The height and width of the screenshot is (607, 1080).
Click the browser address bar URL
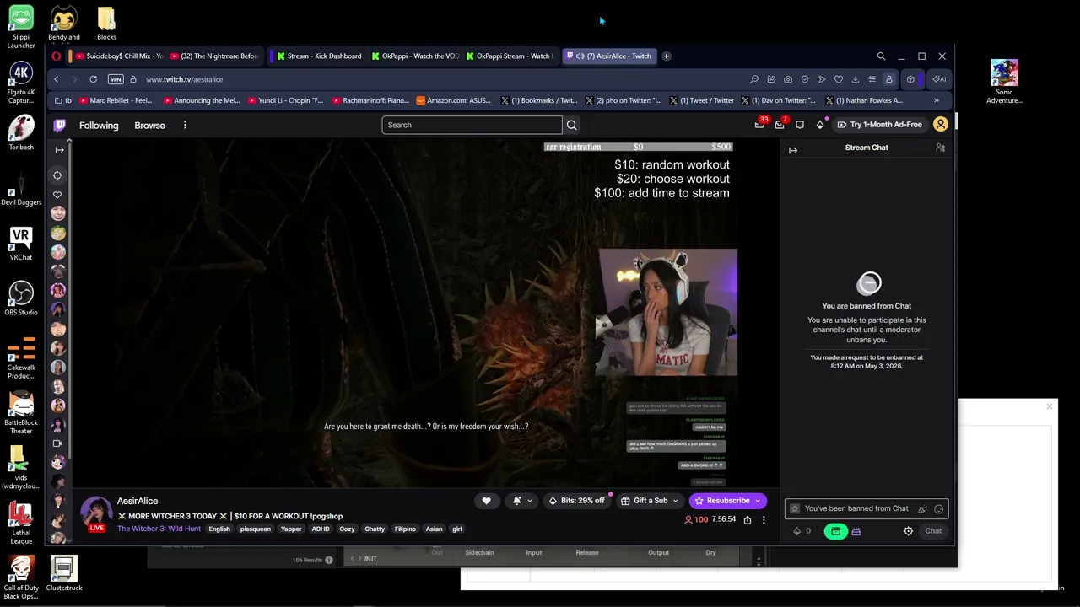click(x=184, y=79)
